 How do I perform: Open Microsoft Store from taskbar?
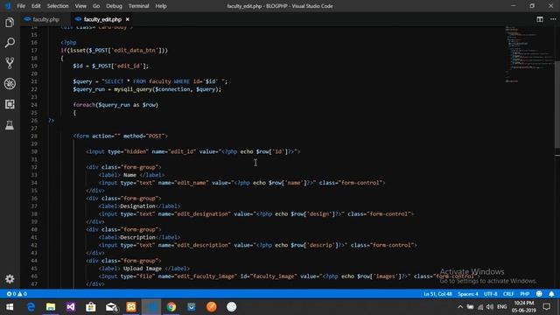tap(91, 307)
